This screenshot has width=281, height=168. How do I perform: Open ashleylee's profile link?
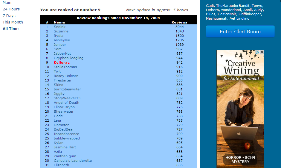point(62,40)
